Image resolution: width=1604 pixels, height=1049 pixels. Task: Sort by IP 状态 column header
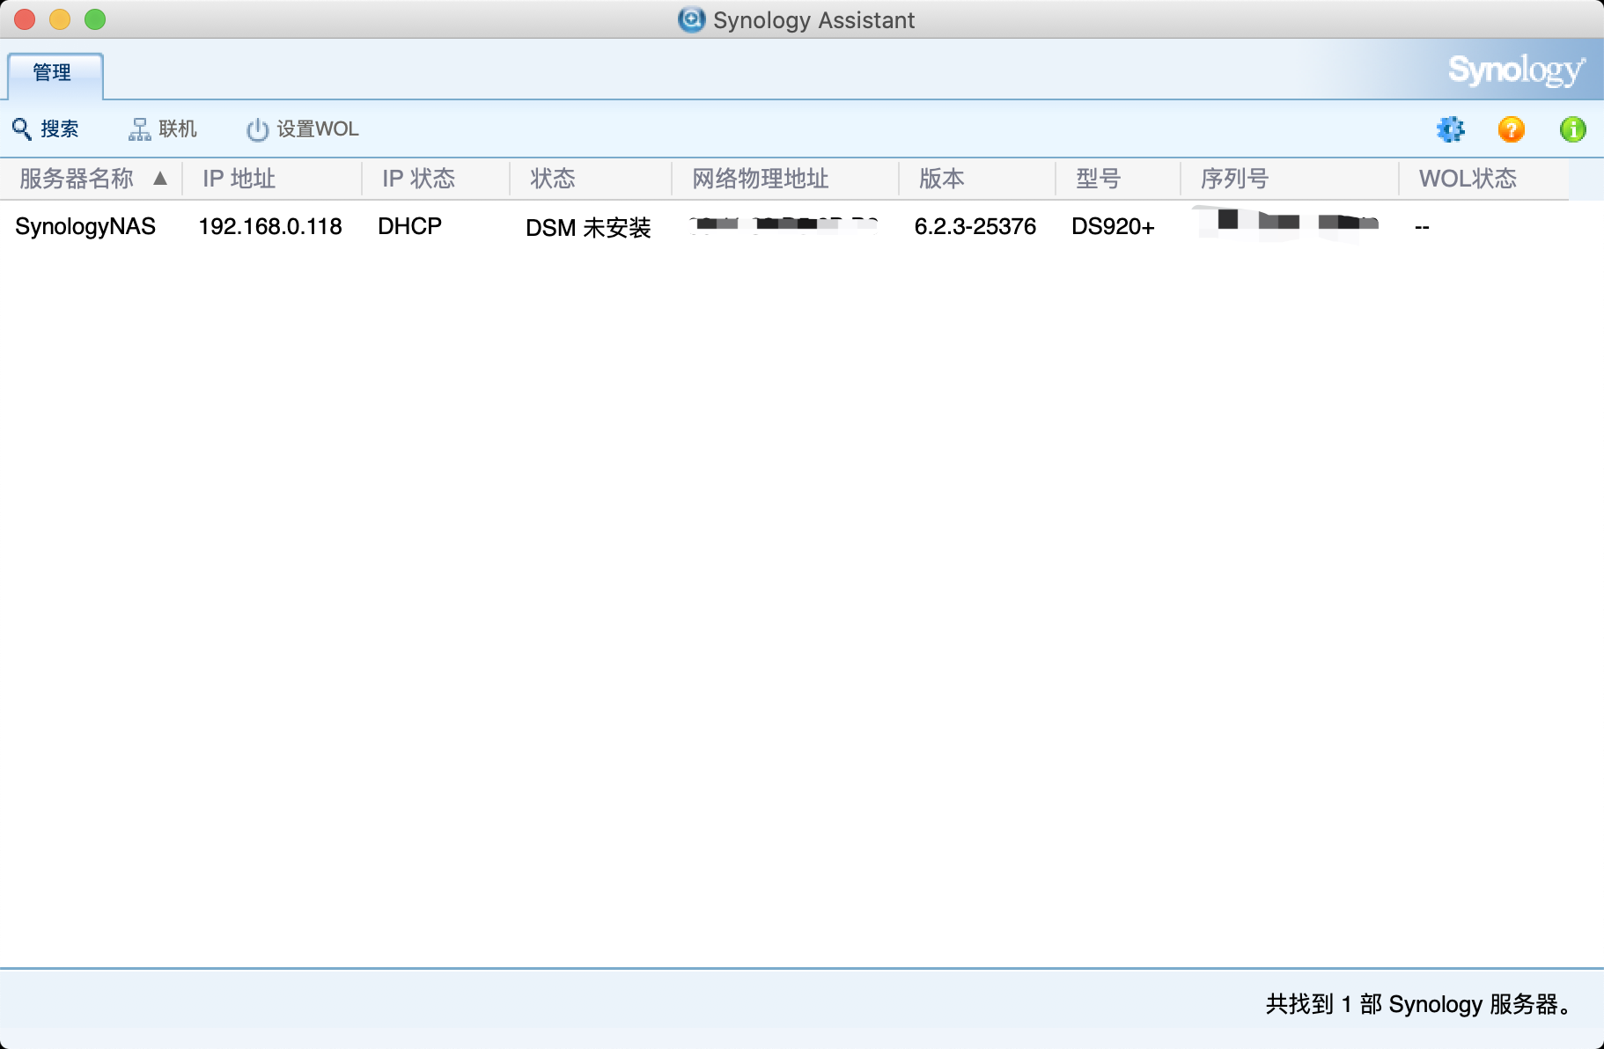click(436, 179)
